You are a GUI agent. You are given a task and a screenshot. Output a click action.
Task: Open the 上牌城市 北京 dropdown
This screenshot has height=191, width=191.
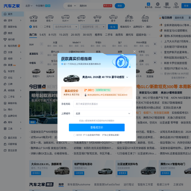coord(103,113)
